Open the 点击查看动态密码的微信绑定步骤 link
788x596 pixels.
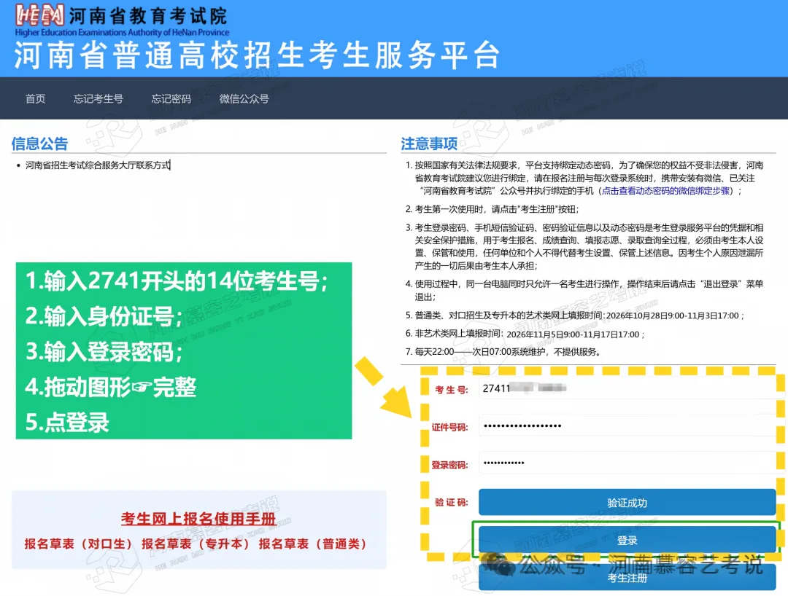click(665, 191)
